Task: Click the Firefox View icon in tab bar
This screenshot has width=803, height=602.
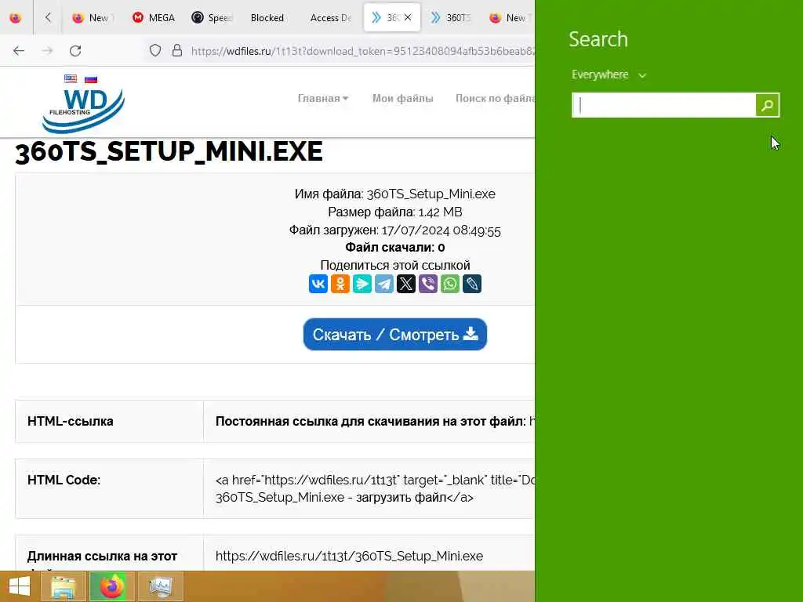Action: pyautogui.click(x=16, y=17)
